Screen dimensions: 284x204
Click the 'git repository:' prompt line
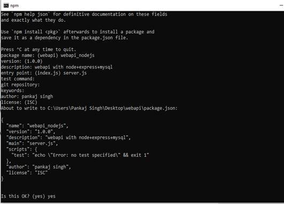[20, 85]
